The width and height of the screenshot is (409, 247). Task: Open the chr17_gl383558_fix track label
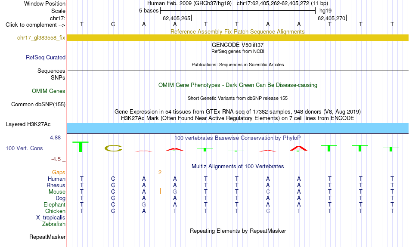pos(41,37)
